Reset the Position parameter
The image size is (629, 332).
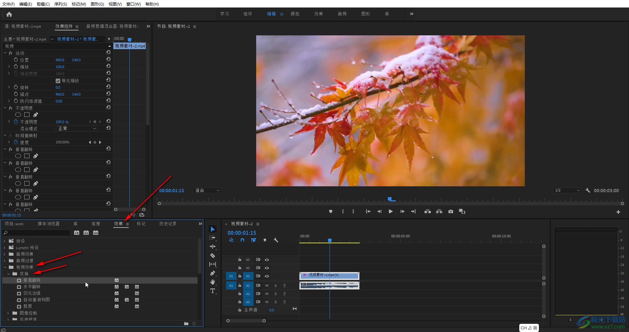pos(108,59)
